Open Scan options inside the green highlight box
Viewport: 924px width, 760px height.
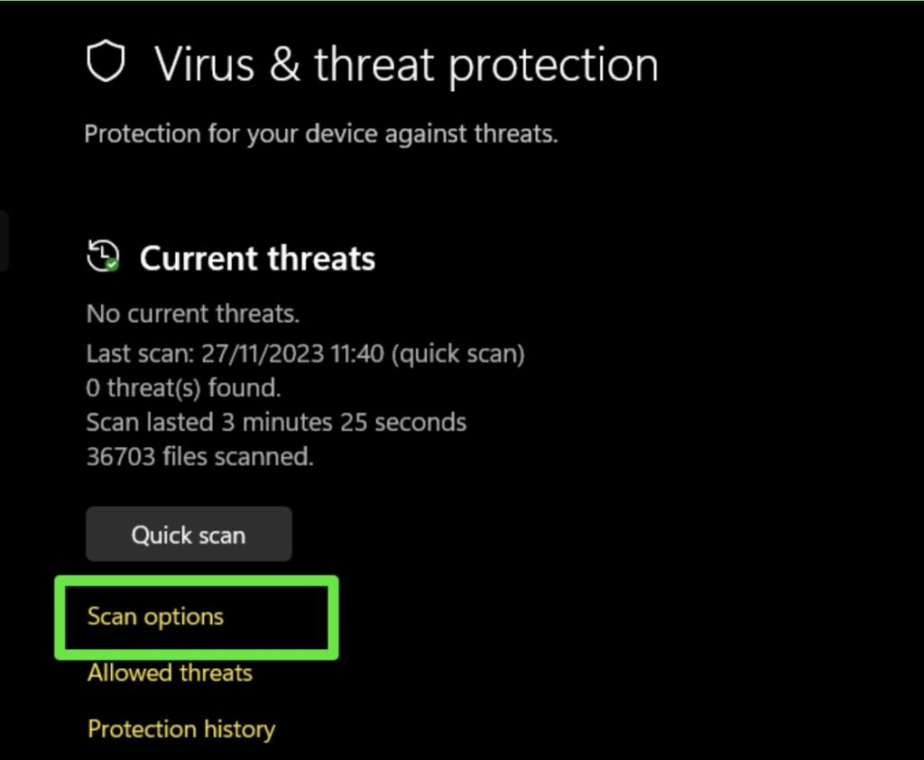pos(155,617)
